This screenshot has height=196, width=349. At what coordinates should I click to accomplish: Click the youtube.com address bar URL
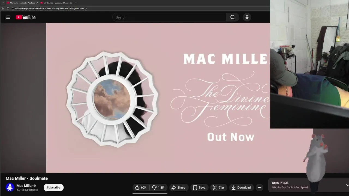point(51,8)
